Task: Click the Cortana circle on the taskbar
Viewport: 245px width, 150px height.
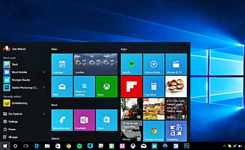Action: point(15,146)
